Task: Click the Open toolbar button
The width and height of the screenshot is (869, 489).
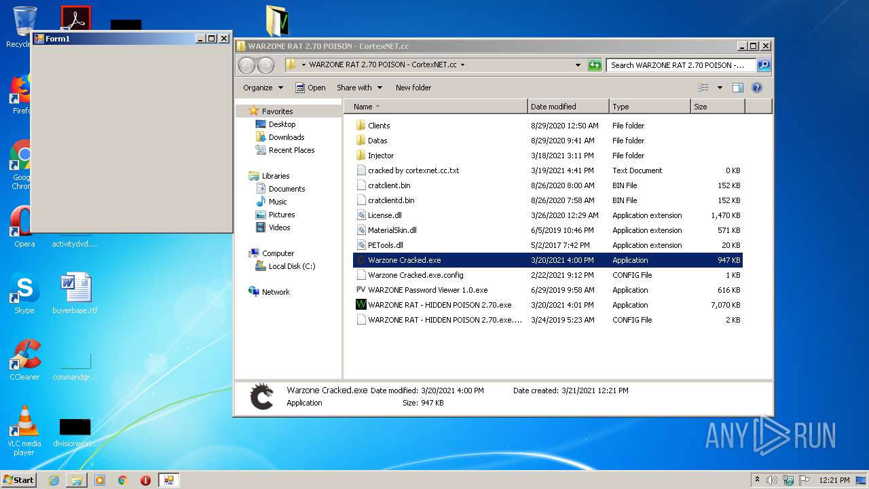Action: (310, 88)
